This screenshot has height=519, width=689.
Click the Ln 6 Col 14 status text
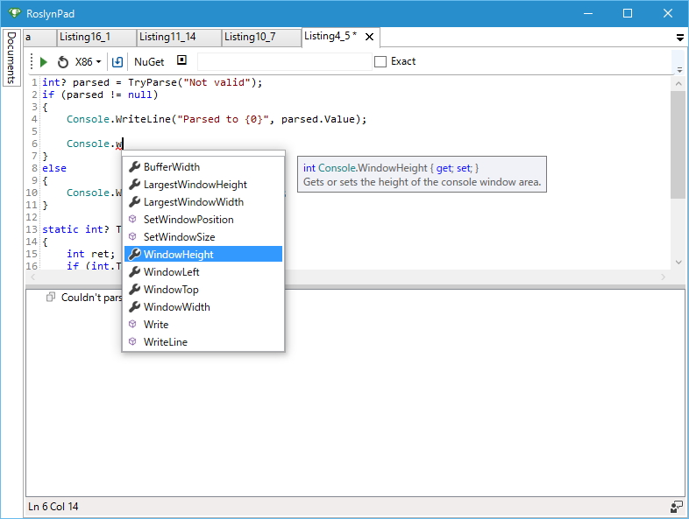[53, 507]
